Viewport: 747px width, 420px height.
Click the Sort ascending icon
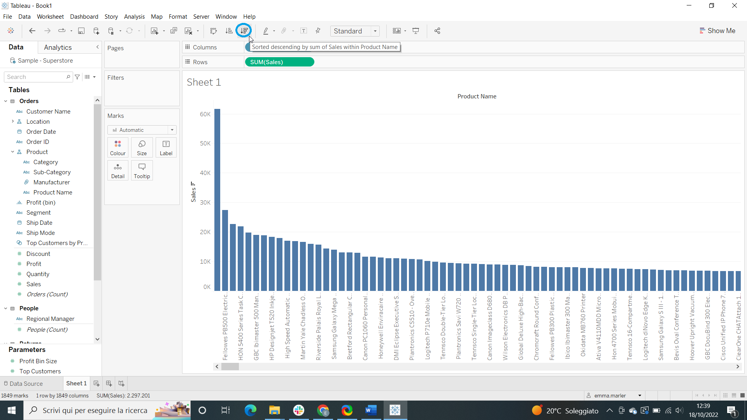pyautogui.click(x=229, y=31)
